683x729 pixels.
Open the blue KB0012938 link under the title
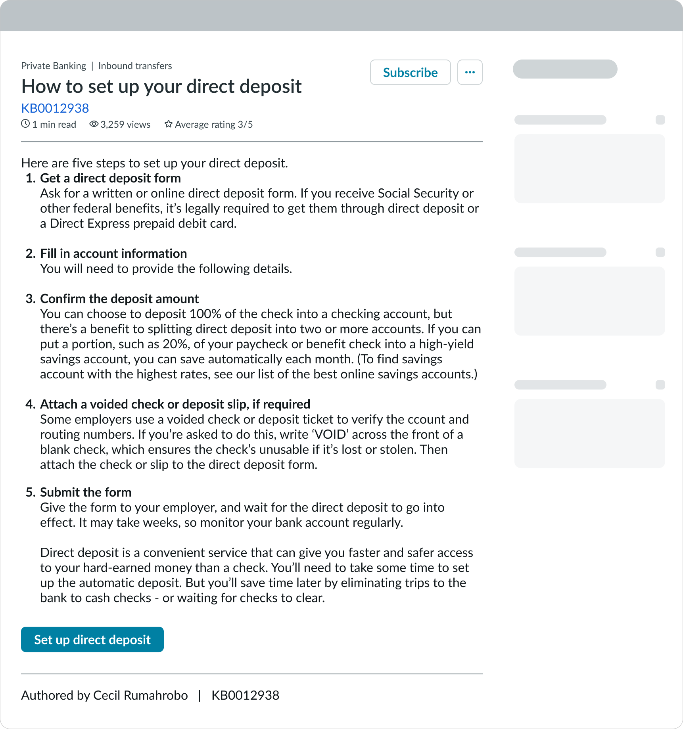[55, 108]
